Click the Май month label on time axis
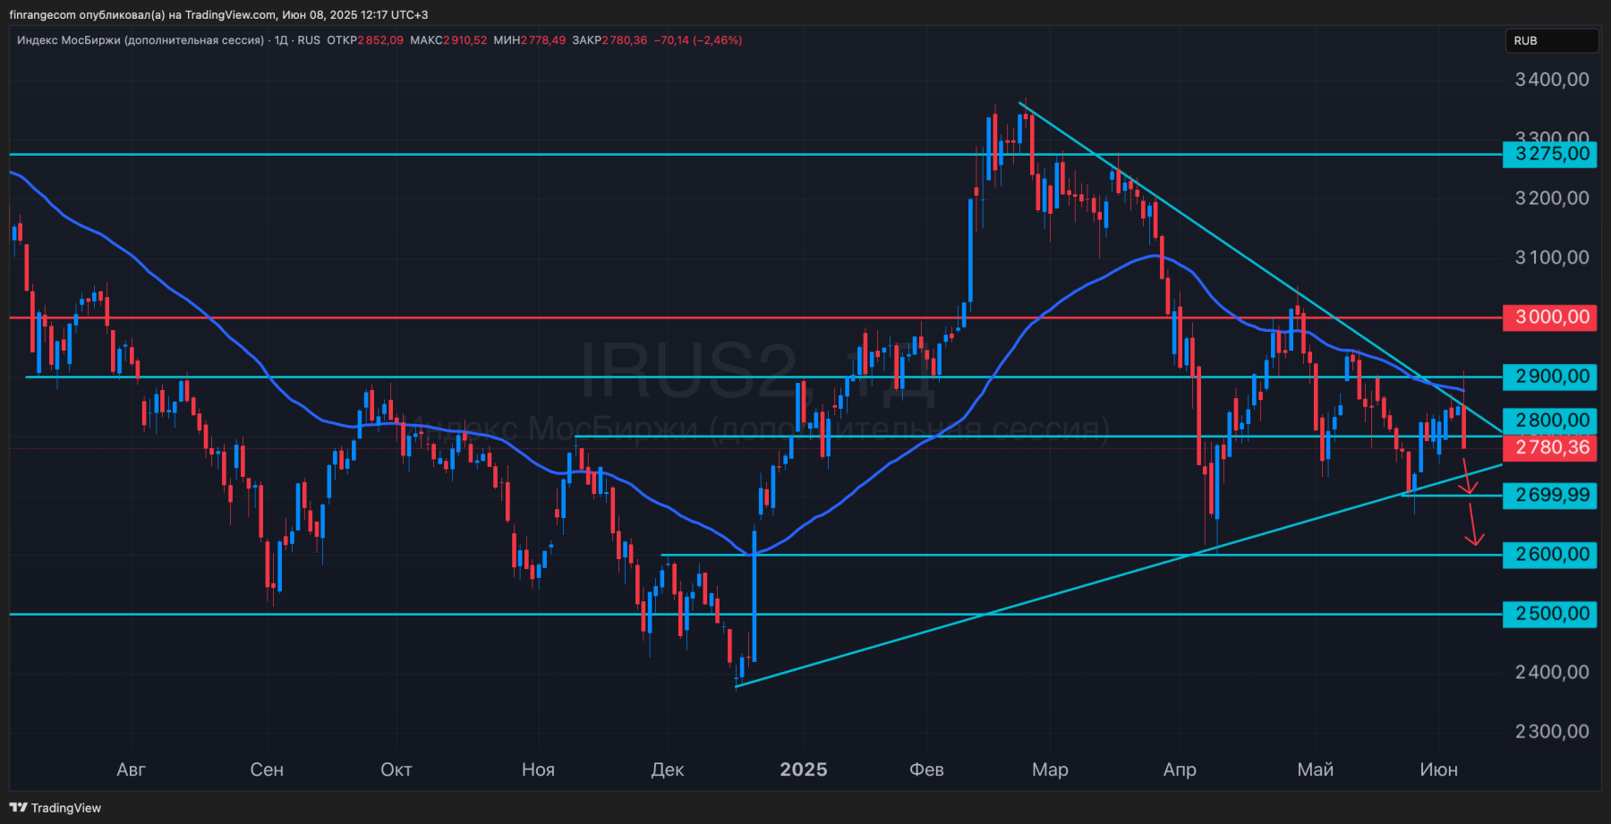This screenshot has height=824, width=1611. tap(1316, 769)
